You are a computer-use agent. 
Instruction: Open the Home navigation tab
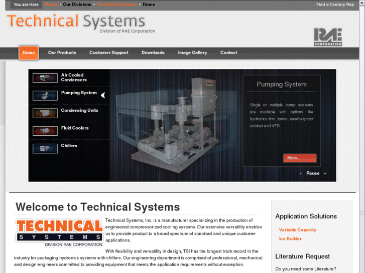(29, 53)
